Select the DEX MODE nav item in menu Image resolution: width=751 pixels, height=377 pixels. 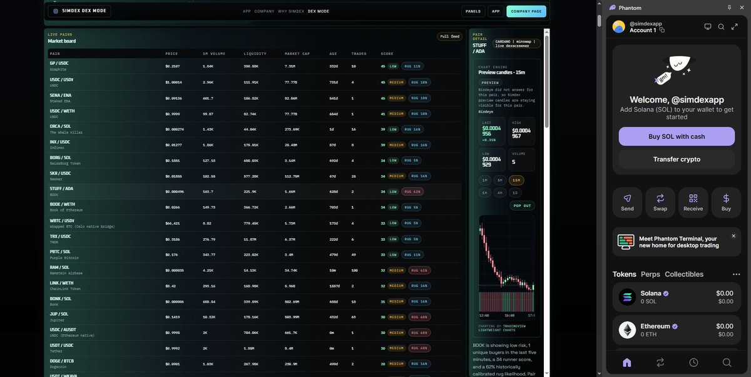click(319, 11)
